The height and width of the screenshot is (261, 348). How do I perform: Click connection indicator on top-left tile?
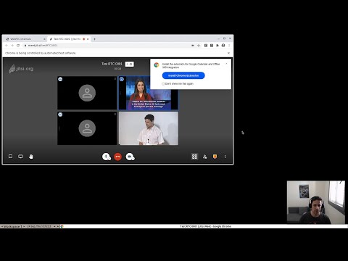click(60, 79)
